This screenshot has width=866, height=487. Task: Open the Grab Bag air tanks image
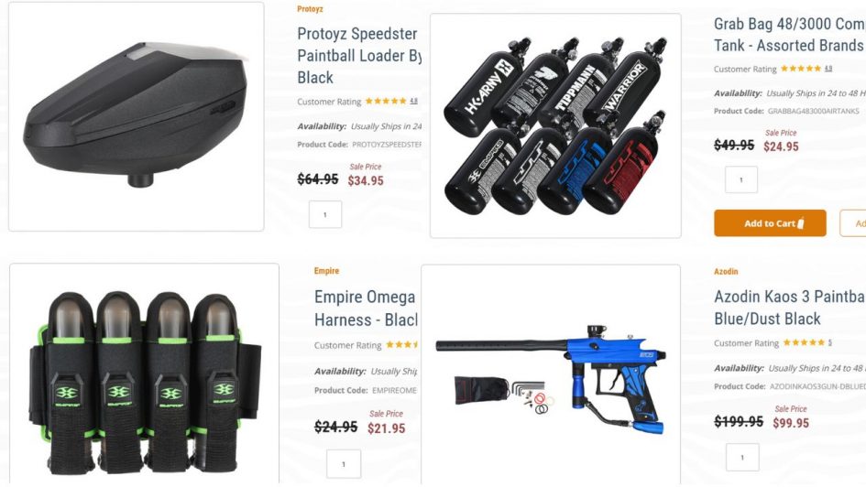(555, 125)
